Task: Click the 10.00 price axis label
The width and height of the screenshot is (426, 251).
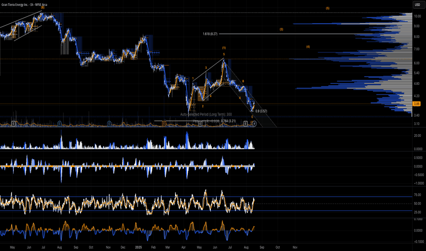Action: [x=417, y=16]
